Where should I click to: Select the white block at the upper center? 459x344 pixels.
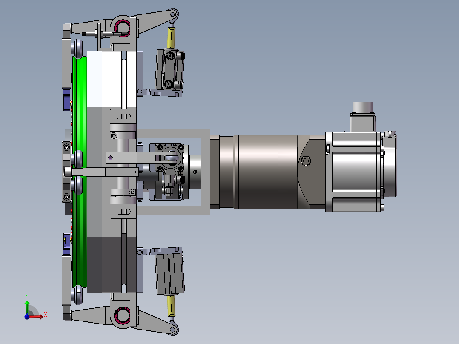tap(111, 79)
